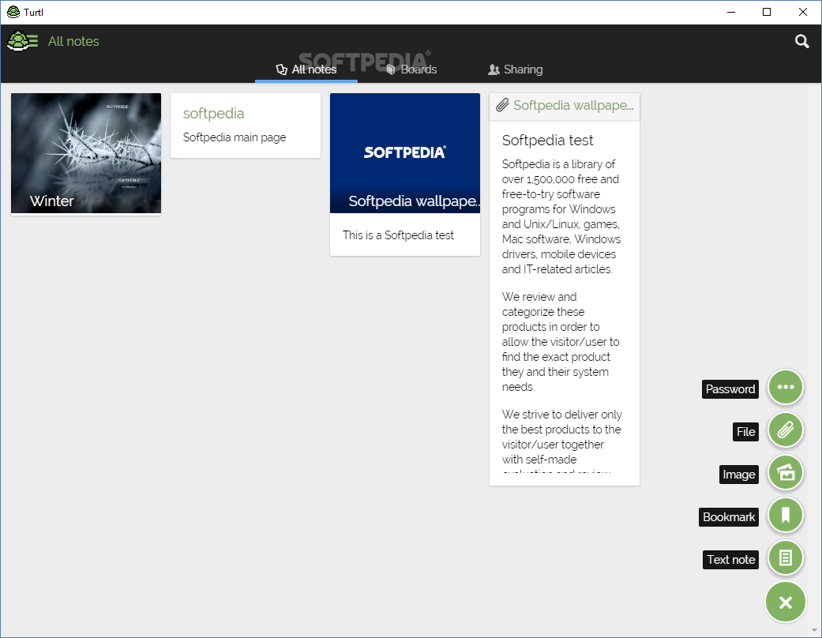
Task: Click 'This is a Softpedia test' text
Action: point(399,235)
